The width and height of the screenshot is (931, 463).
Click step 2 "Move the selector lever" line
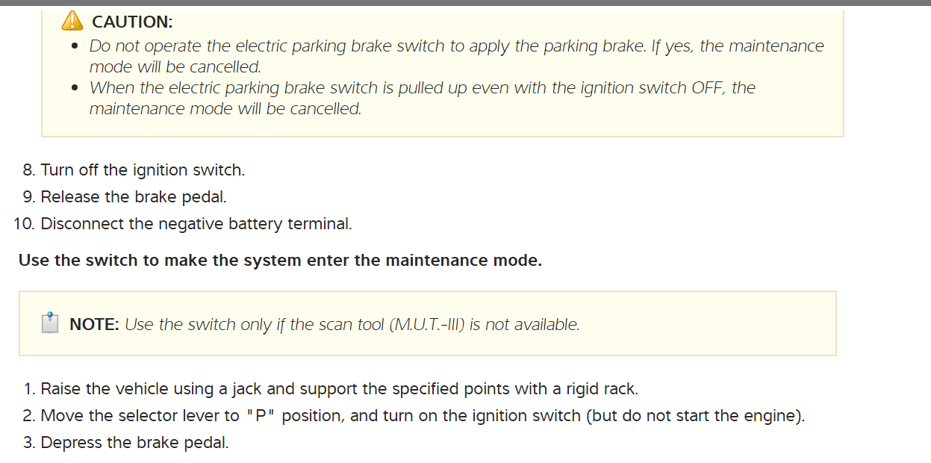(x=422, y=416)
